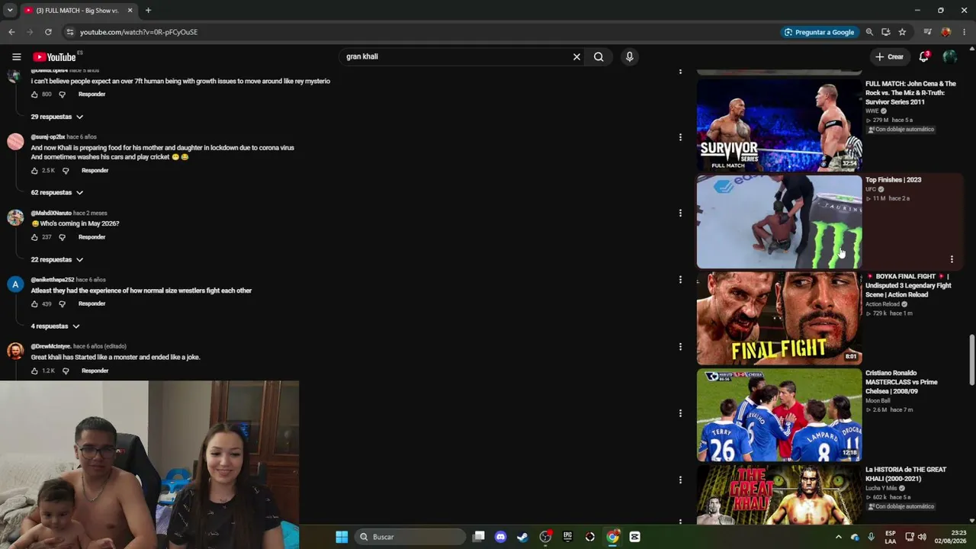Like the 'ended like a joke' comment
Viewport: 976px width, 549px height.
[x=34, y=371]
